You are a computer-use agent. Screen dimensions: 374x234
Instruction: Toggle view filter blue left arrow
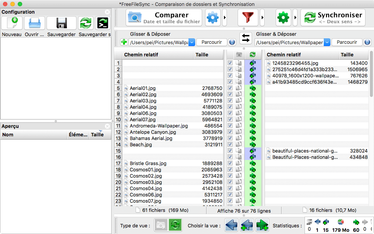tap(231, 225)
